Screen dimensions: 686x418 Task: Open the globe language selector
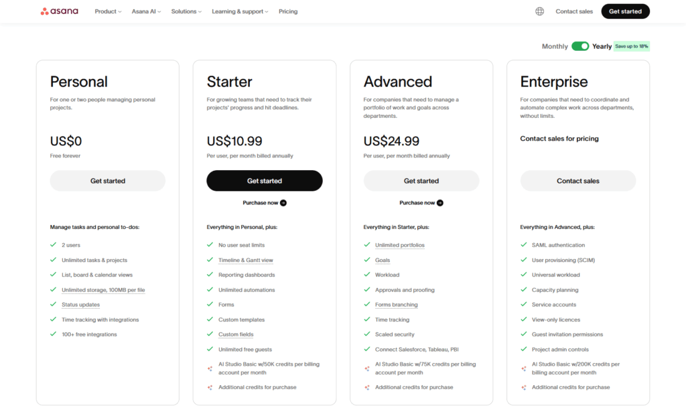(x=539, y=11)
